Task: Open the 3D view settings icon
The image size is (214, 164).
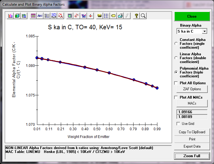Action: click(54, 16)
